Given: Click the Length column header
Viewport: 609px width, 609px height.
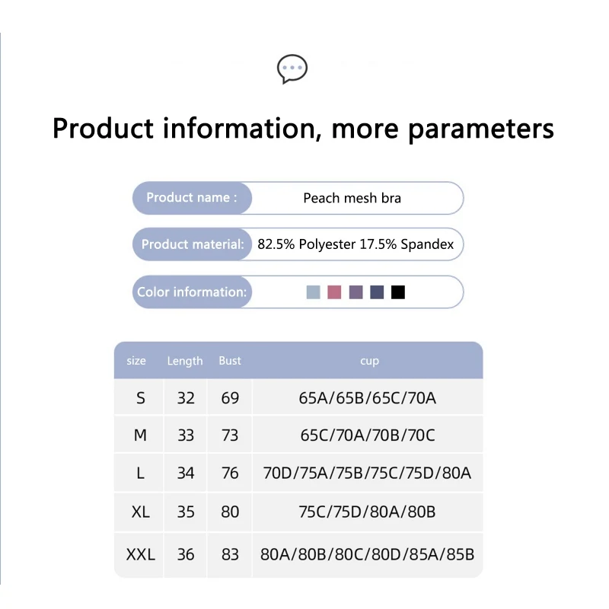Looking at the screenshot, I should point(185,361).
